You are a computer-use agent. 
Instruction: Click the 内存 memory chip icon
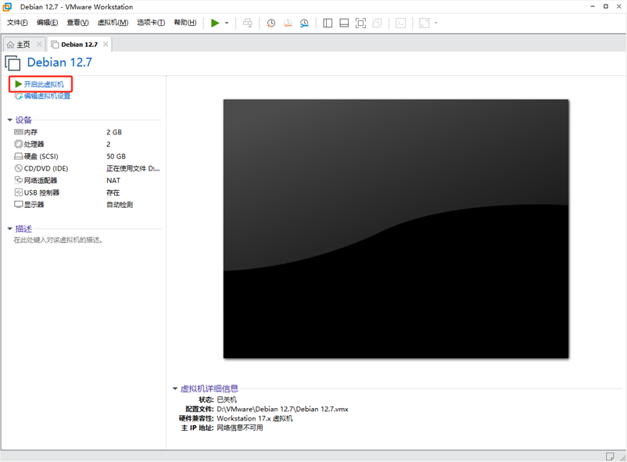tap(19, 132)
